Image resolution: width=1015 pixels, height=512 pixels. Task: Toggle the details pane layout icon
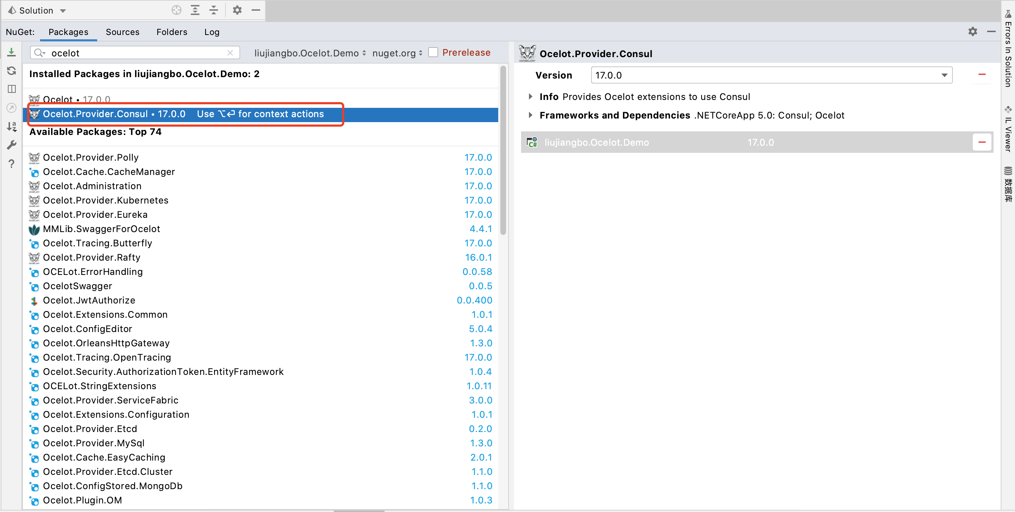tap(11, 89)
